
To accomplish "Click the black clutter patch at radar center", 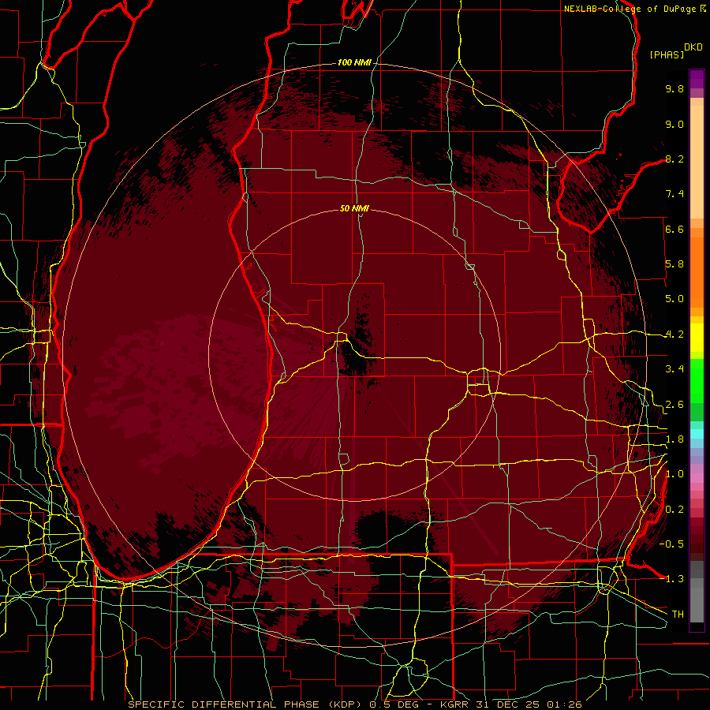I will pos(354,357).
